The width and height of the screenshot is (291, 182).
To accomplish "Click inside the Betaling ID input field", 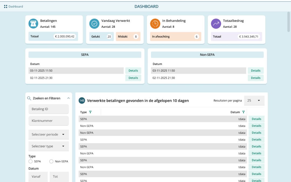I will point(48,109).
